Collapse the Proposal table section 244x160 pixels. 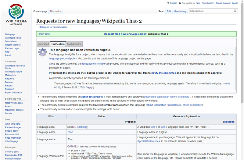[x=229, y=122]
